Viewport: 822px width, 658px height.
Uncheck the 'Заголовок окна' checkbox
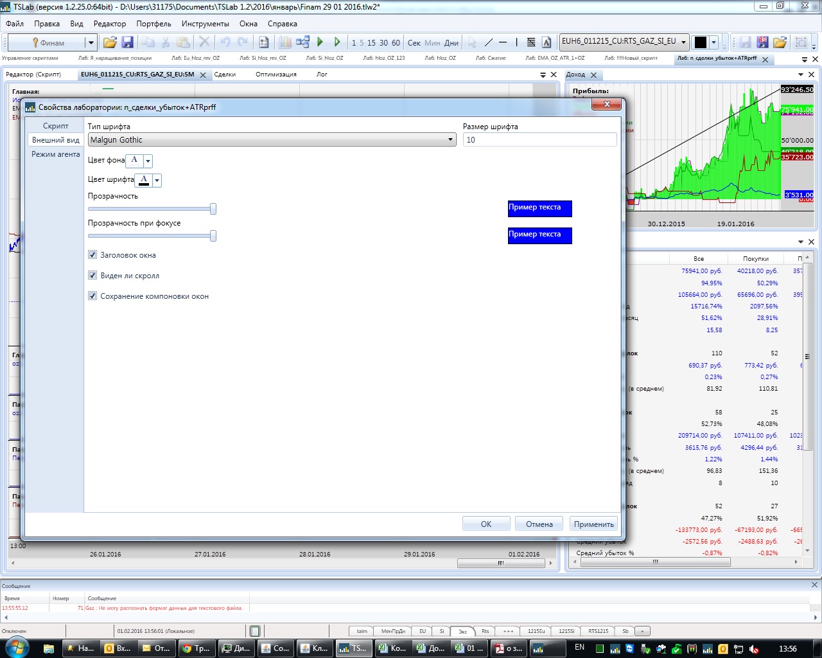92,255
